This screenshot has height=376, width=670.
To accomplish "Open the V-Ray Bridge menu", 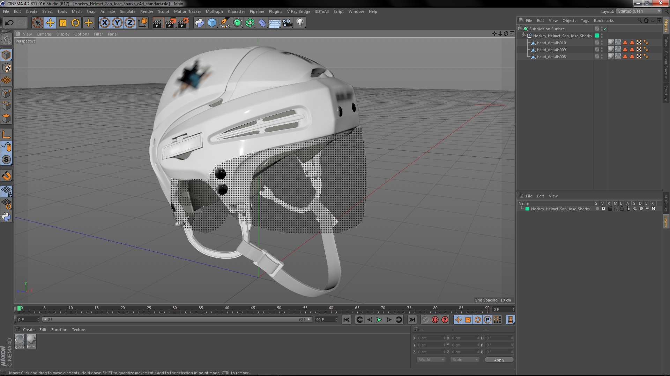I will point(298,11).
